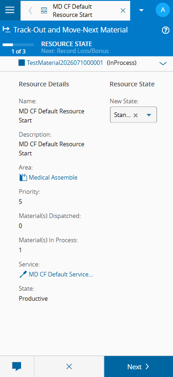Image resolution: width=173 pixels, height=377 pixels.
Task: Click the Next button
Action: click(138, 366)
